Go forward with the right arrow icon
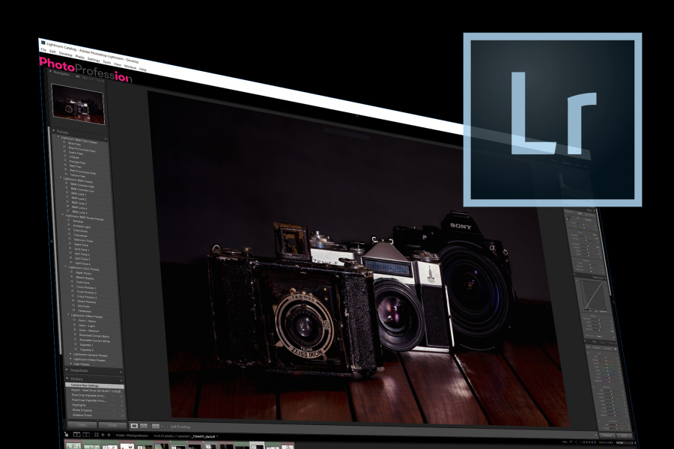Viewport: 674px width, 449px height. (109, 435)
